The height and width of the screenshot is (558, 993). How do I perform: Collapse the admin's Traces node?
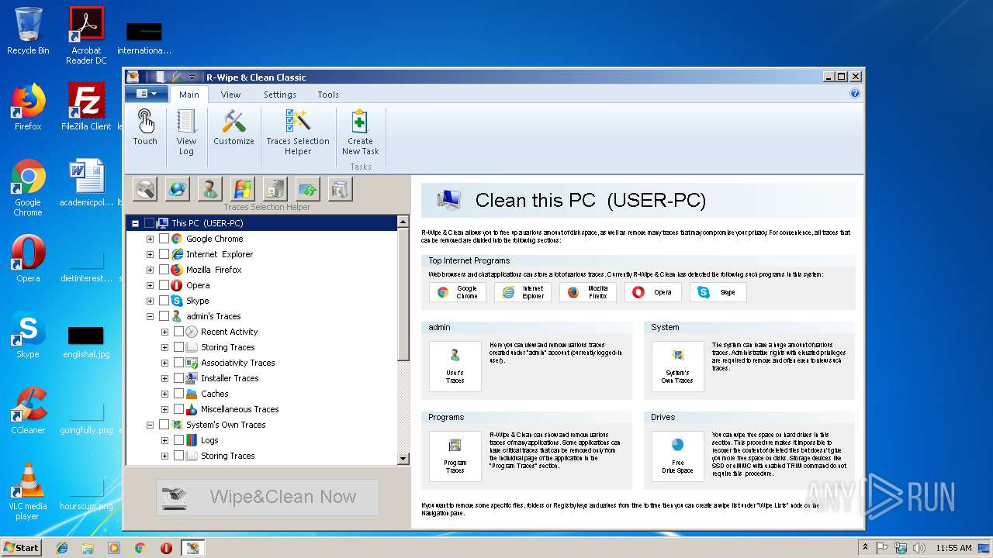(x=150, y=316)
